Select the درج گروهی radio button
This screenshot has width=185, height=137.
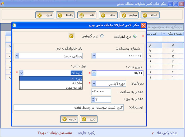point(102,36)
